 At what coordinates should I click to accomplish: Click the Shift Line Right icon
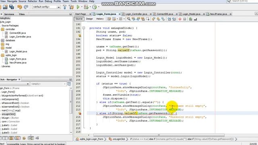pos(174,19)
